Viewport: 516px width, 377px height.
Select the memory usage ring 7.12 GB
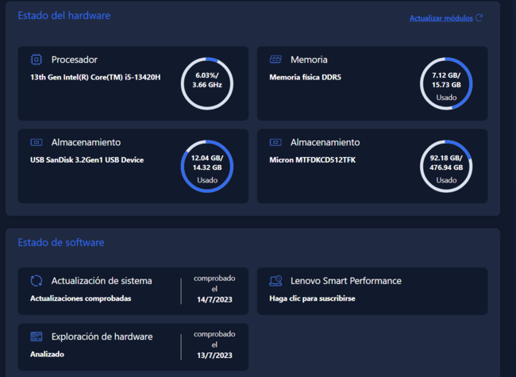click(446, 83)
